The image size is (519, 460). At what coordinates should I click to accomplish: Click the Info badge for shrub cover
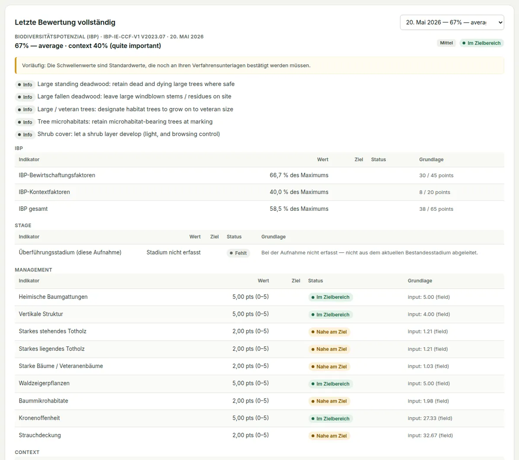[x=25, y=135]
